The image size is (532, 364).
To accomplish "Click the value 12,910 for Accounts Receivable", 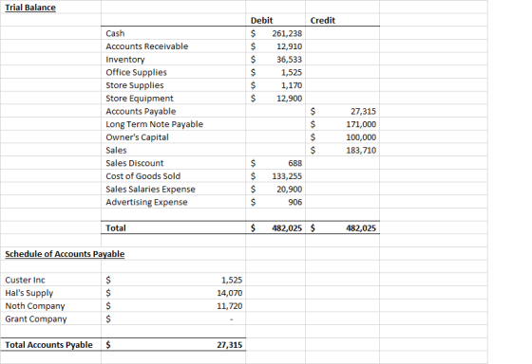I will pos(289,46).
